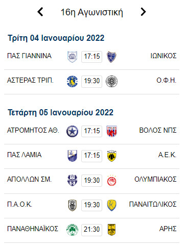Click the PAS Giannina team crest

(72, 57)
